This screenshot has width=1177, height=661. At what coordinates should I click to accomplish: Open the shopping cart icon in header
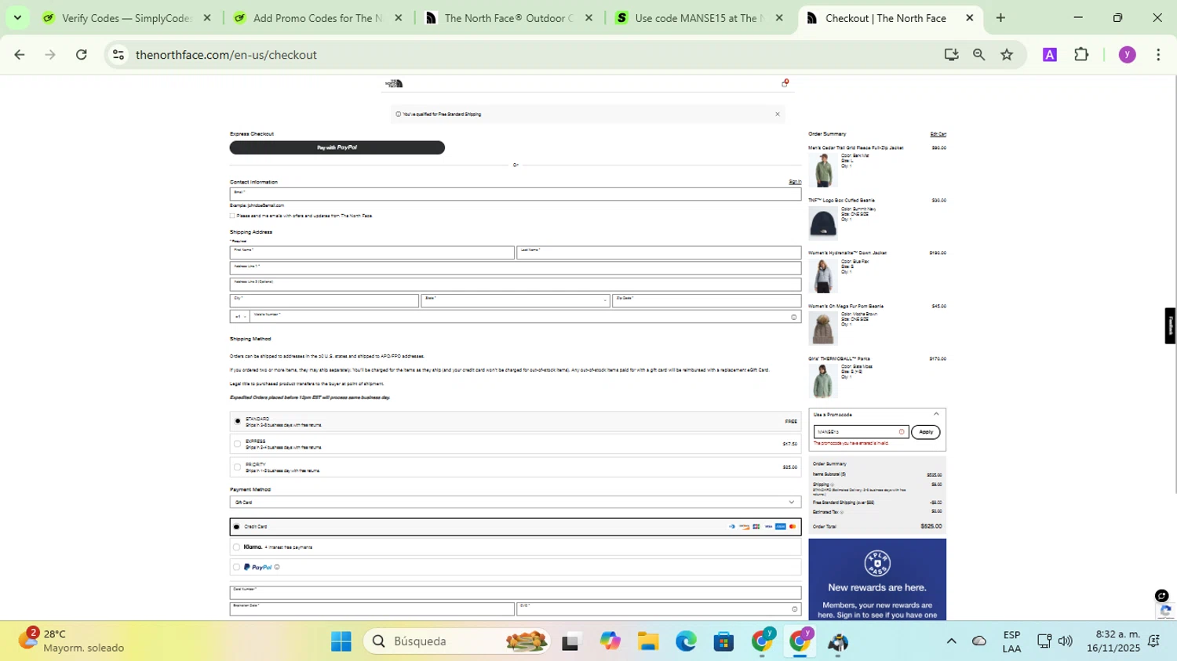(x=785, y=83)
